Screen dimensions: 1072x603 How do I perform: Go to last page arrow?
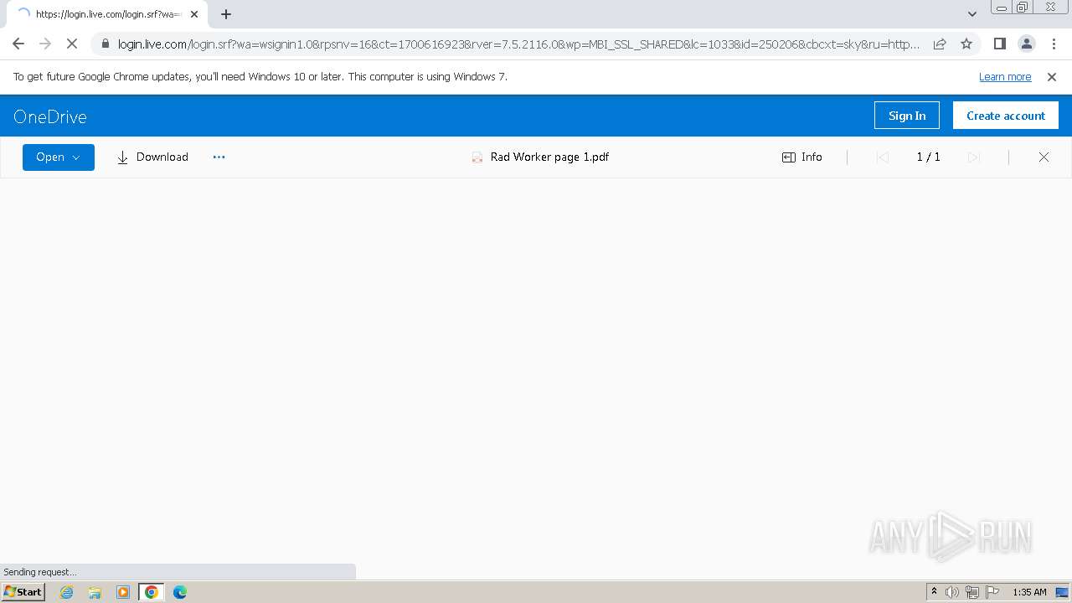click(x=973, y=157)
